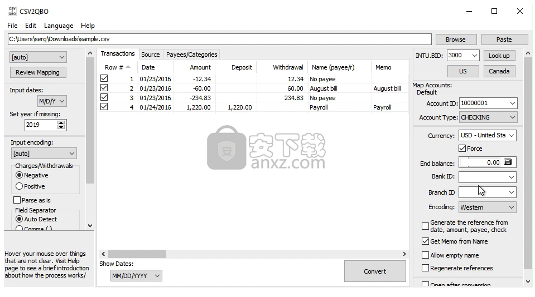
Task: Open the End balance calculator icon
Action: tap(508, 162)
